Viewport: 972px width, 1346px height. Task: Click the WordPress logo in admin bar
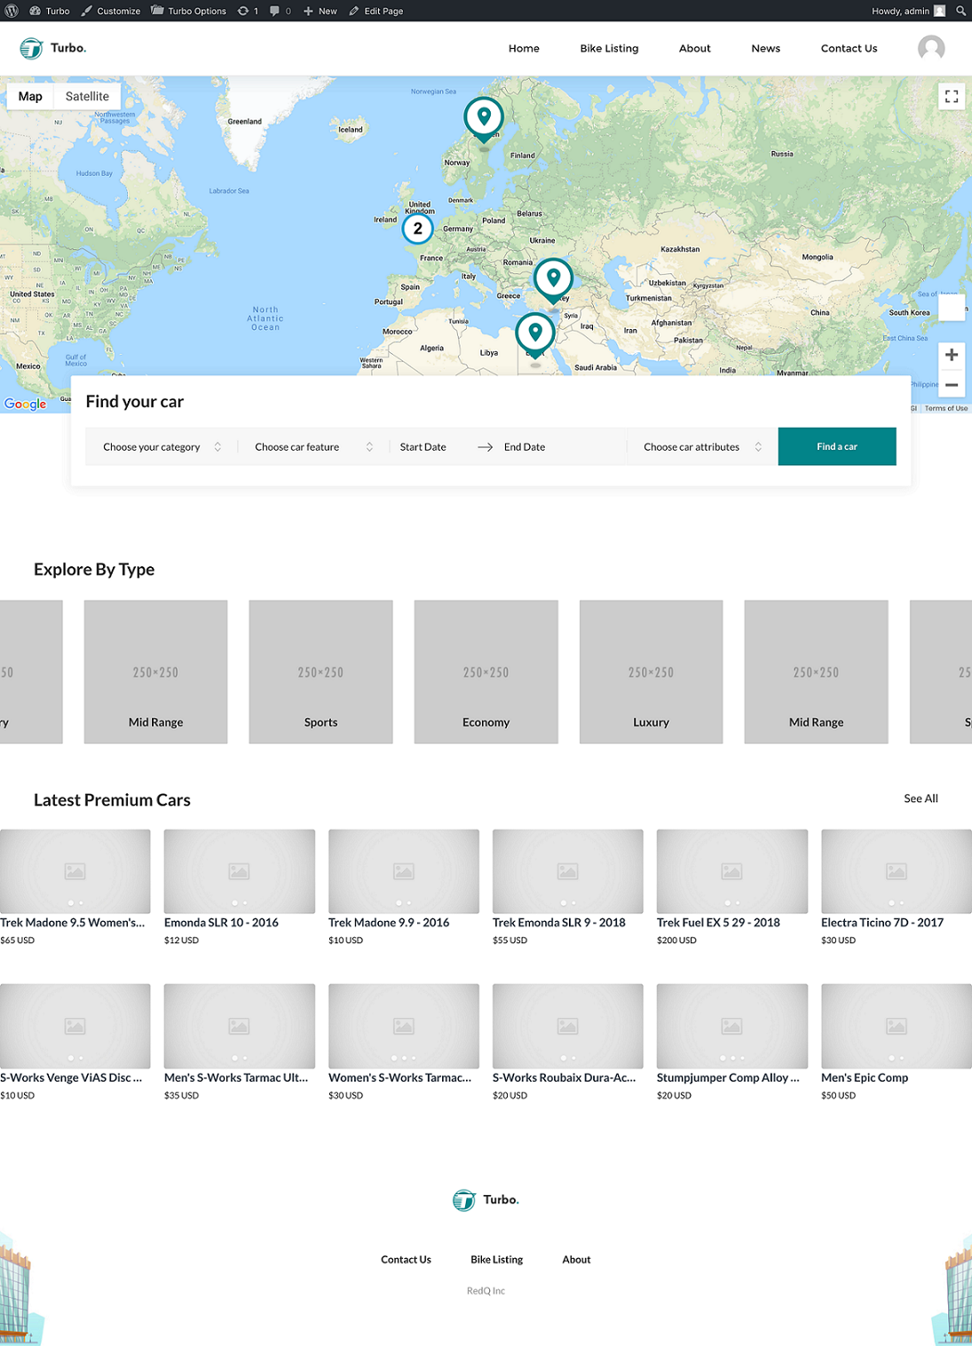coord(12,11)
